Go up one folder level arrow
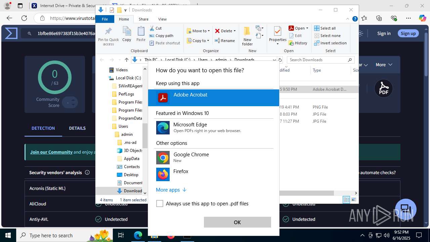 point(126,60)
